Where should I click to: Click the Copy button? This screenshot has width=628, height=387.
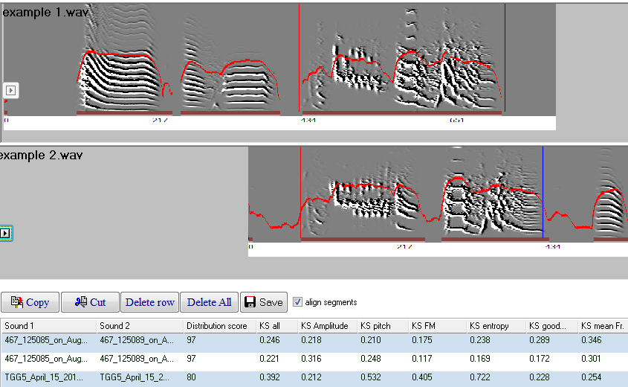tap(30, 302)
